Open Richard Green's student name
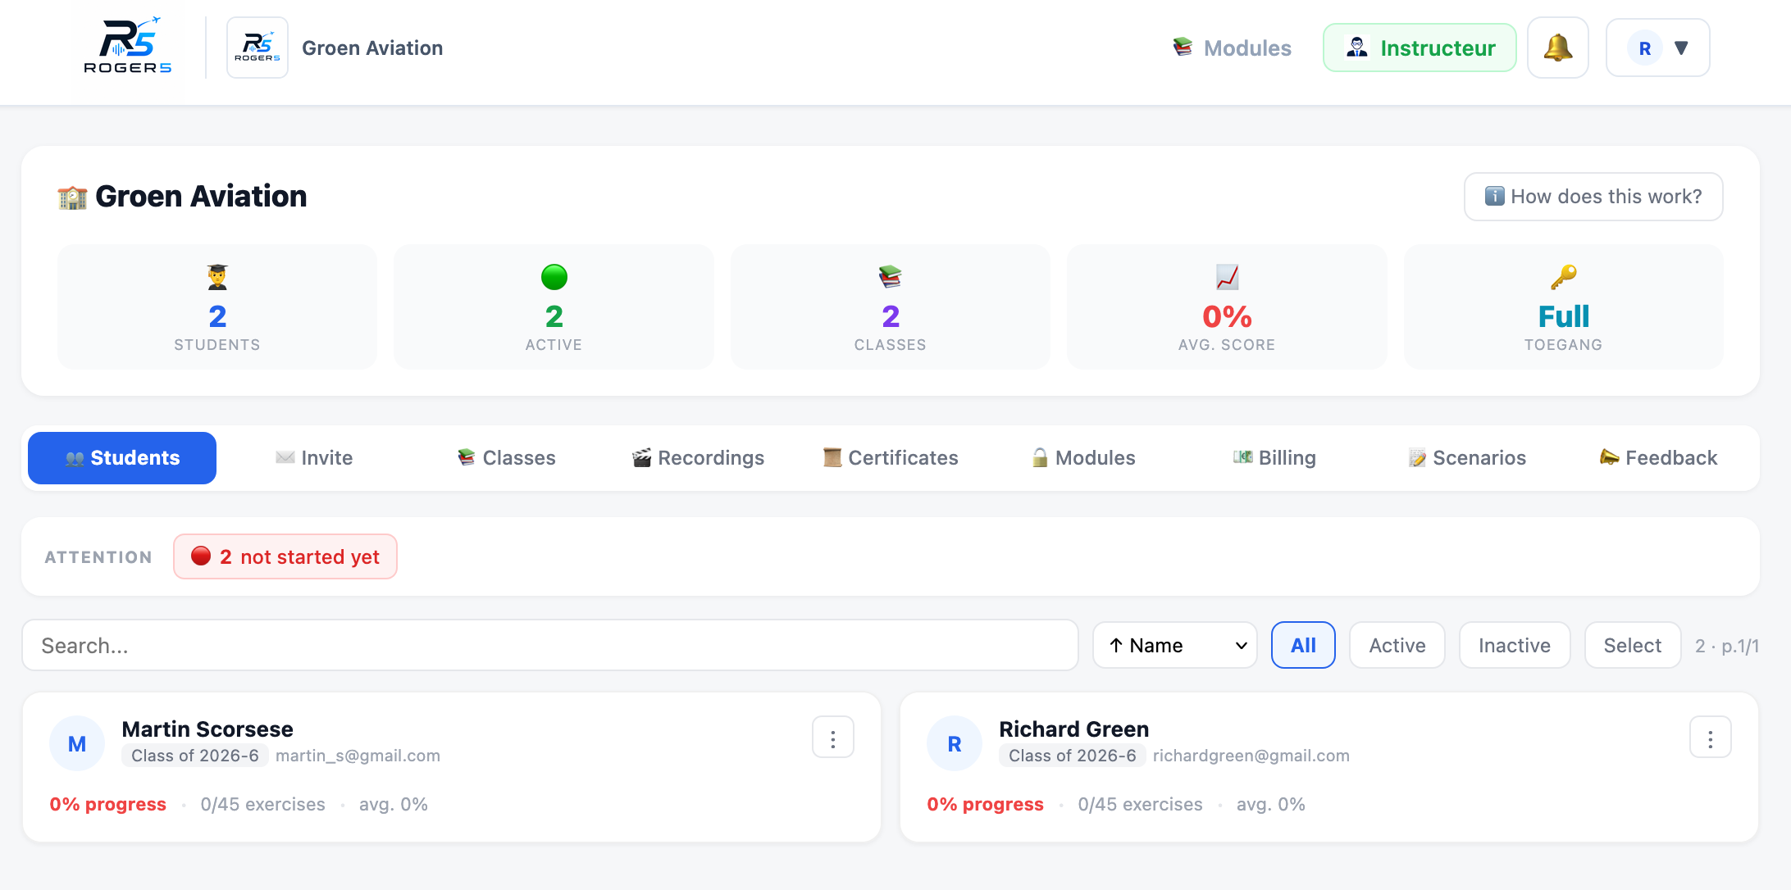 click(1074, 729)
